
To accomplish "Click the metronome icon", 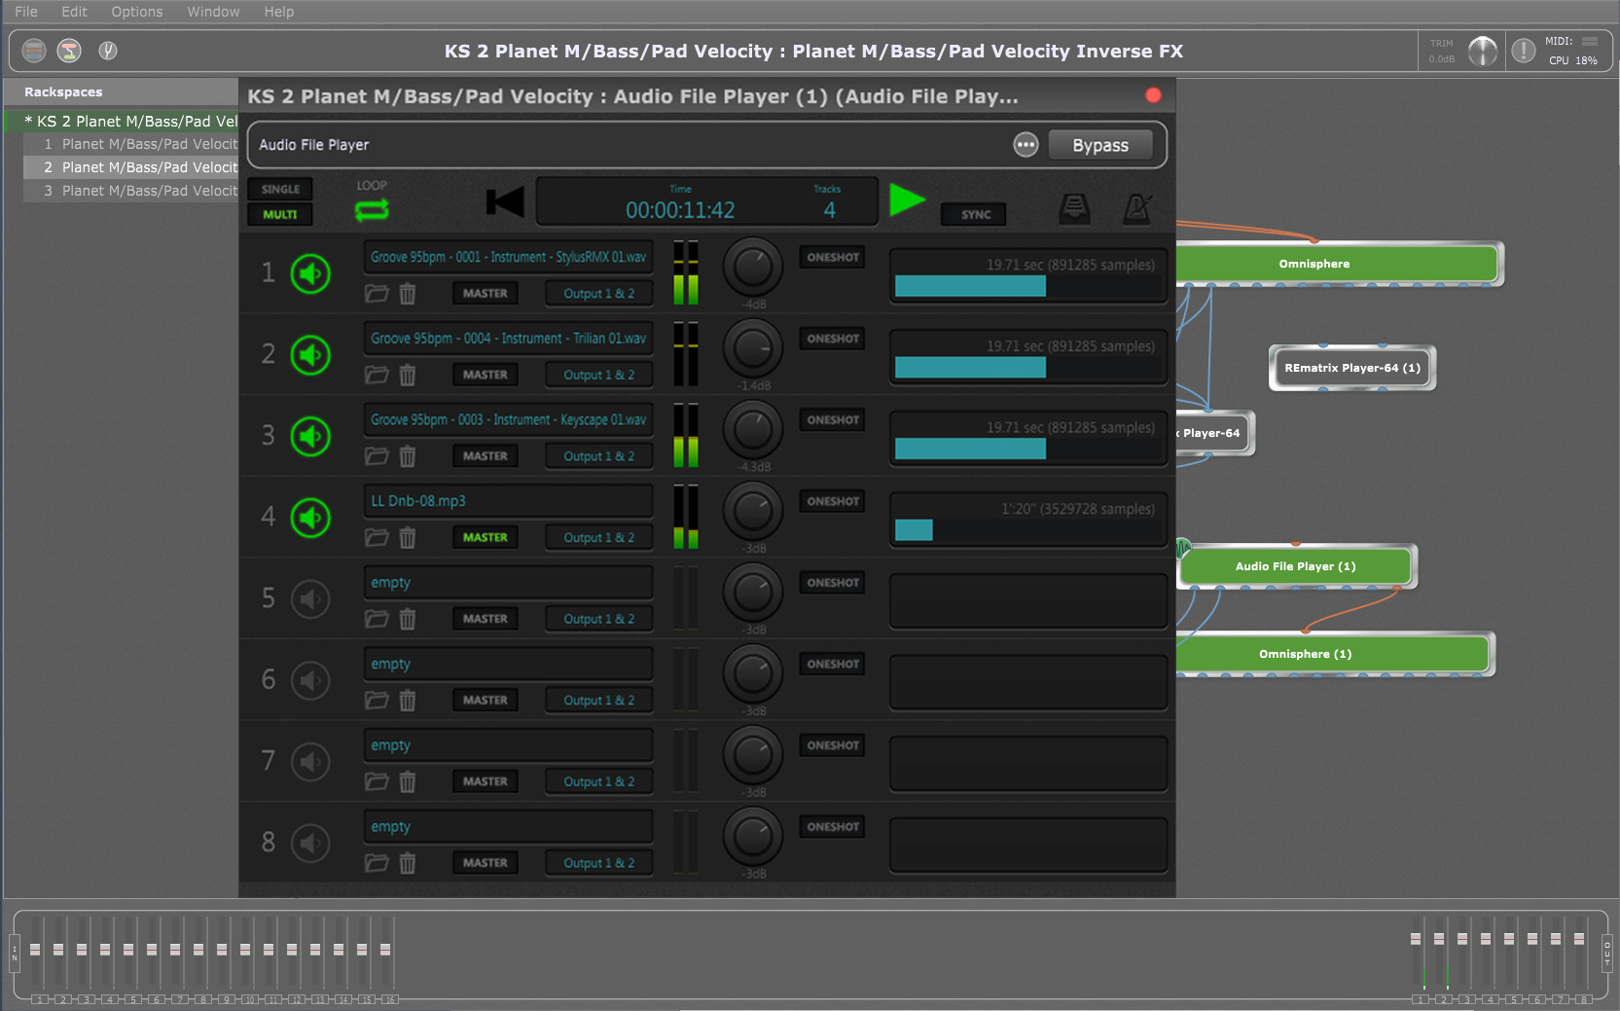I will coord(1136,206).
